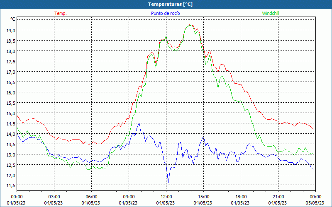Click the 15:00 time axis label
The image size is (332, 207).
(x=203, y=197)
